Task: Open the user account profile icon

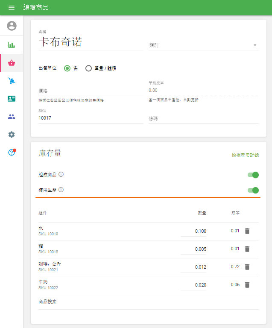Action: click(x=12, y=26)
